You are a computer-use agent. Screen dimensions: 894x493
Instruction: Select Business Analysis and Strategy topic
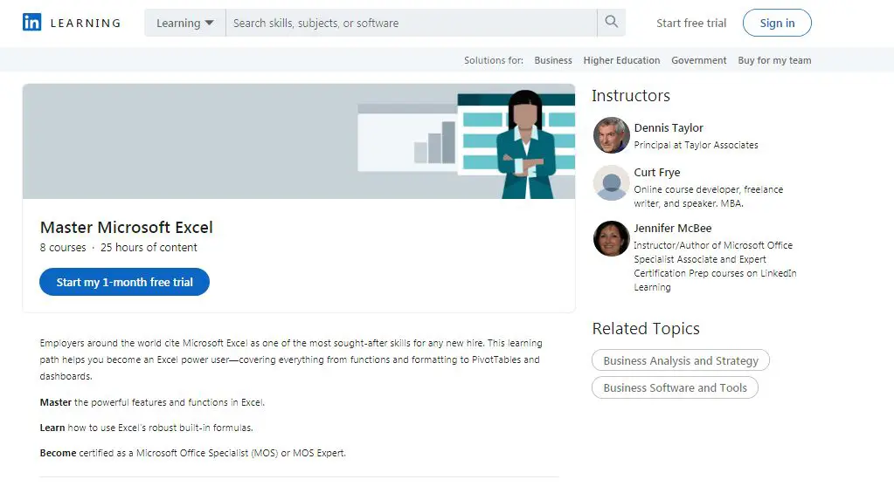[x=681, y=360]
